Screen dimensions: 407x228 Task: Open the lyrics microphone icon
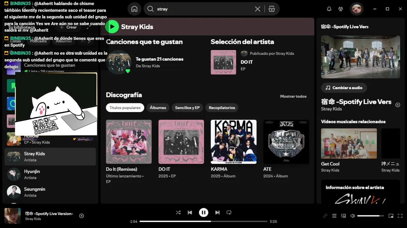(x=325, y=216)
